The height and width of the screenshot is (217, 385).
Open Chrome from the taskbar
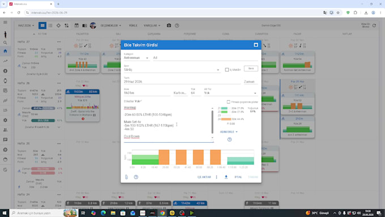tap(162, 213)
